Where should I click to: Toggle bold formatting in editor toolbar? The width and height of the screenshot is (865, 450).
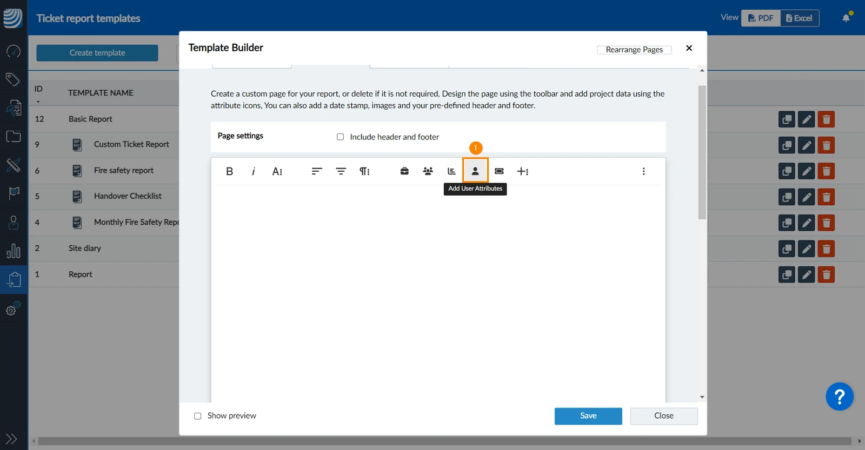(x=229, y=171)
